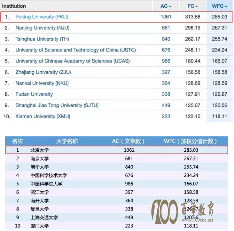234x231 pixels.
Task: Sort by AC column dropdown
Action: pos(166,6)
